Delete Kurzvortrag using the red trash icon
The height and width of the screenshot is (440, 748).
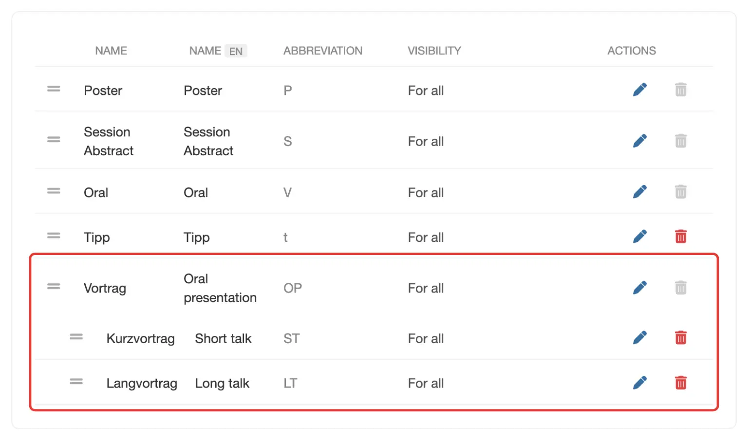coord(681,338)
